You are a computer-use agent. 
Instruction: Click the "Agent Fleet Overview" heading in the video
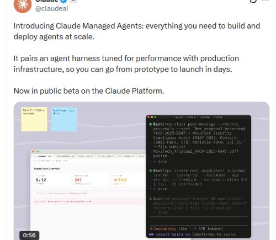point(47,168)
